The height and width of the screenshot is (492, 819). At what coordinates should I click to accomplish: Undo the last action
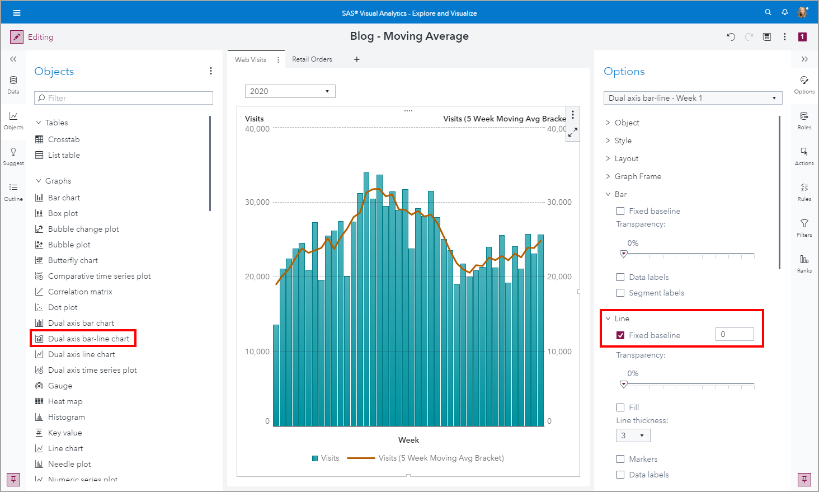coord(731,37)
